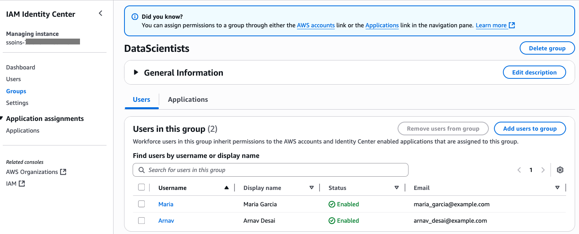Screen dimensions: 579x234
Task: Select the checkbox for user Maria
Action: pyautogui.click(x=142, y=204)
